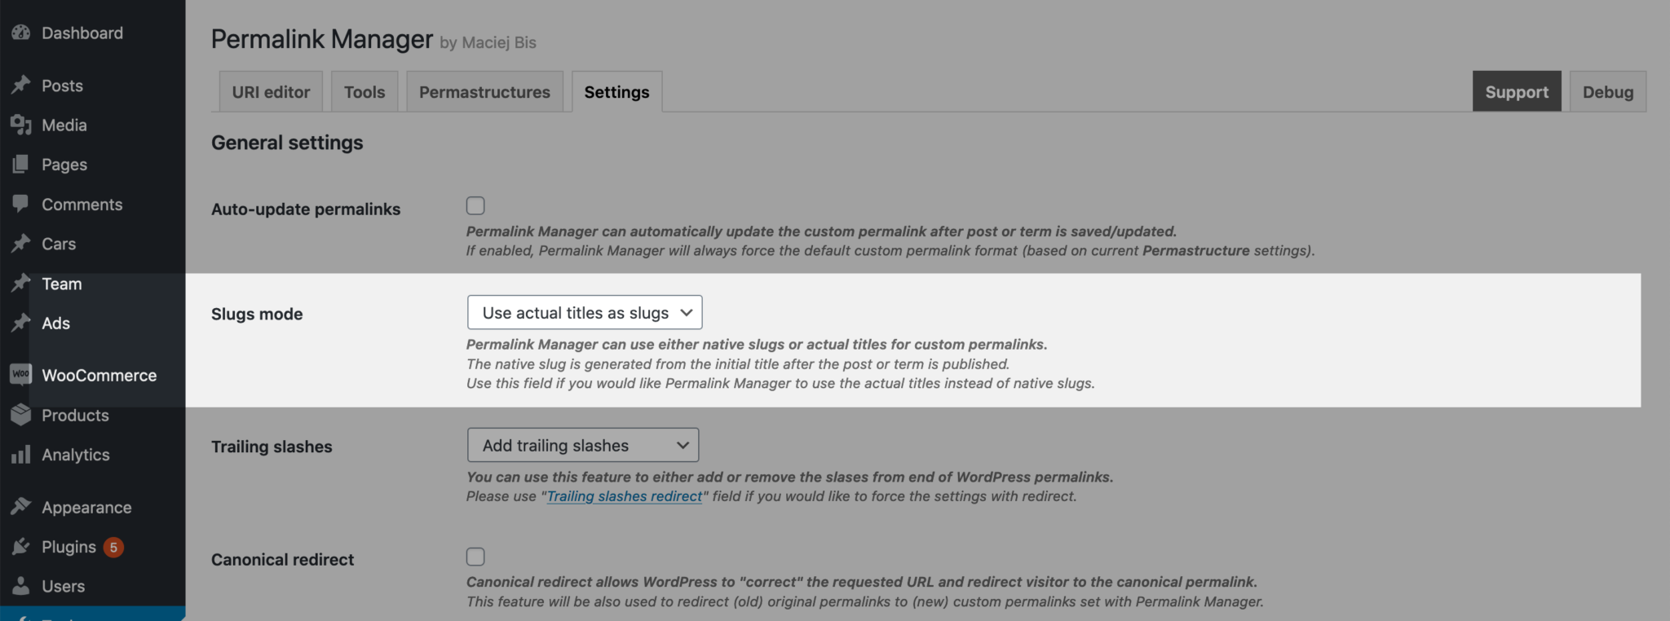
Task: Enable Auto-update permalinks checkbox
Action: 475,205
